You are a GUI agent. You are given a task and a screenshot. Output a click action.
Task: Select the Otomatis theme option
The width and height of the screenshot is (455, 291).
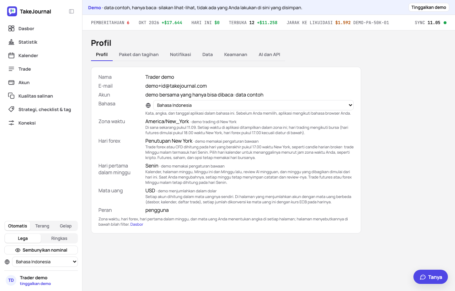coord(17,226)
